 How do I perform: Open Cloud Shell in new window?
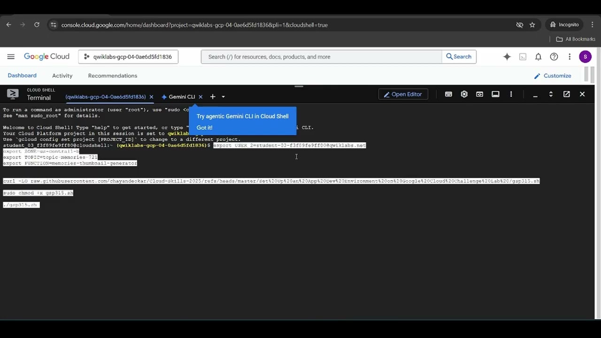[x=567, y=94]
